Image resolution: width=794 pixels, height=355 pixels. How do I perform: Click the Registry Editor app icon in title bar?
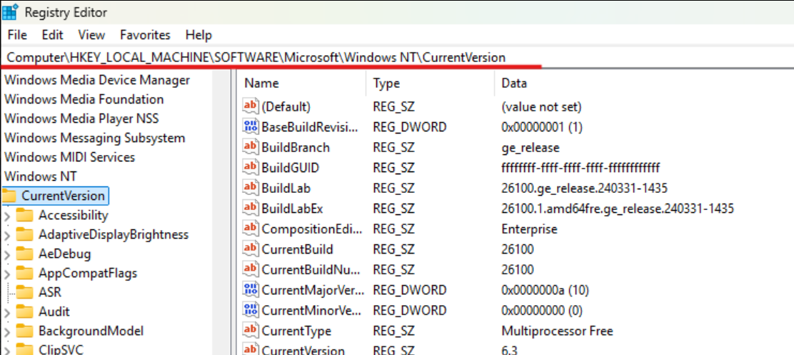click(x=10, y=12)
